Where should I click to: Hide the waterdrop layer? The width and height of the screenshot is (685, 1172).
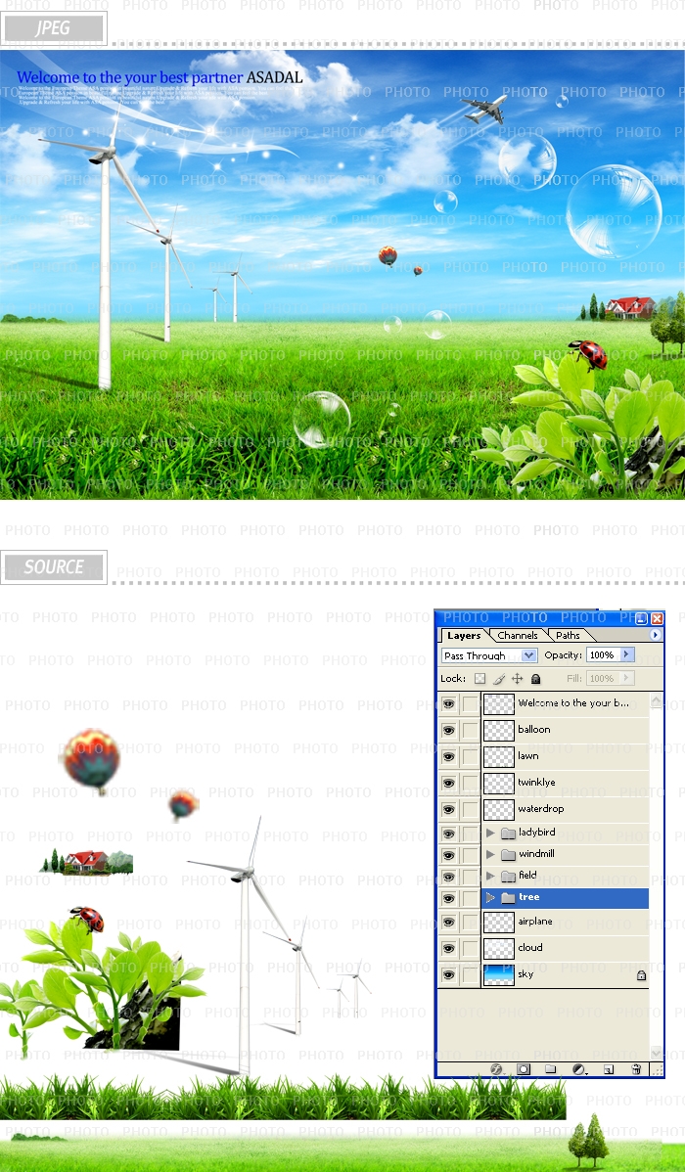coord(449,809)
